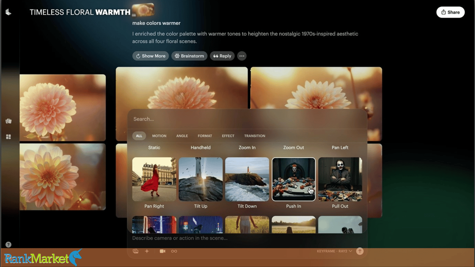Click the sparkle enhance icon in the prompt bar
The image size is (475, 267).
147,251
